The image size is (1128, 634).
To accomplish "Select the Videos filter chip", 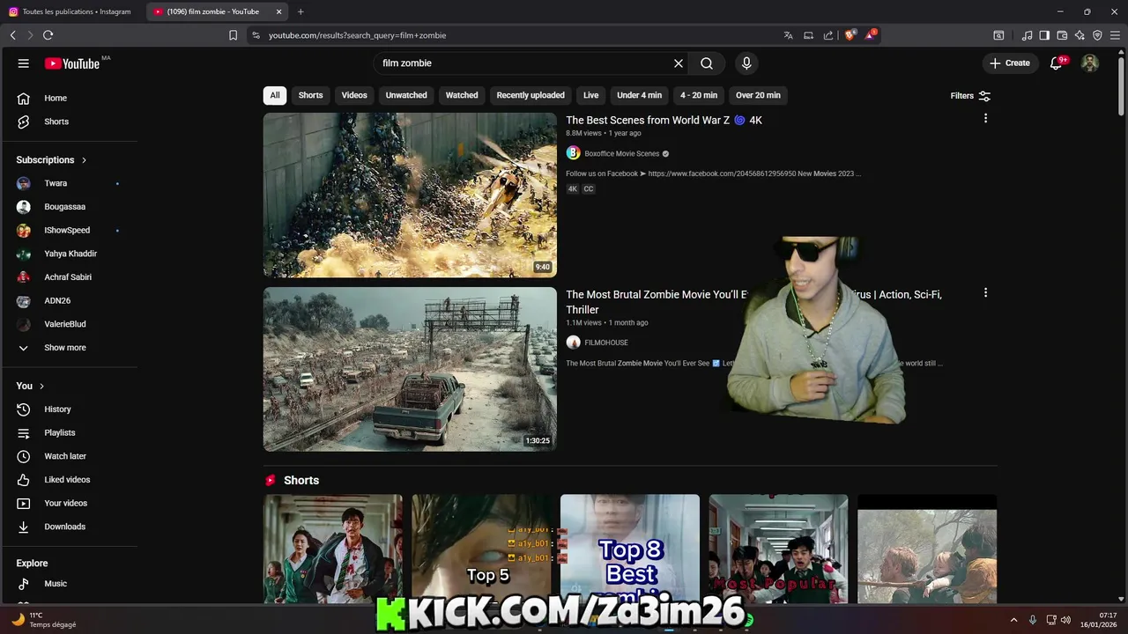I will point(354,95).
